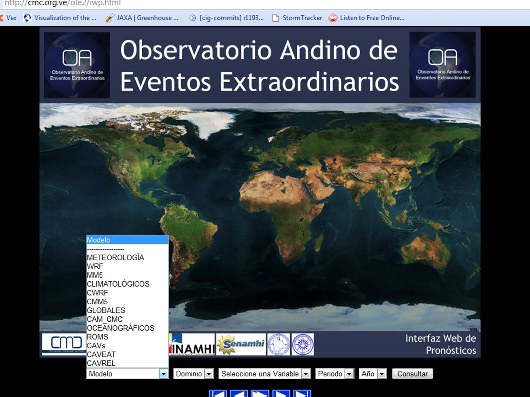Select the CAVEAT option

tap(127, 354)
